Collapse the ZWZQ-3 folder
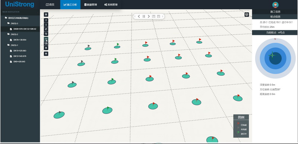Viewport: 298px width, 144px height. (x=13, y=23)
